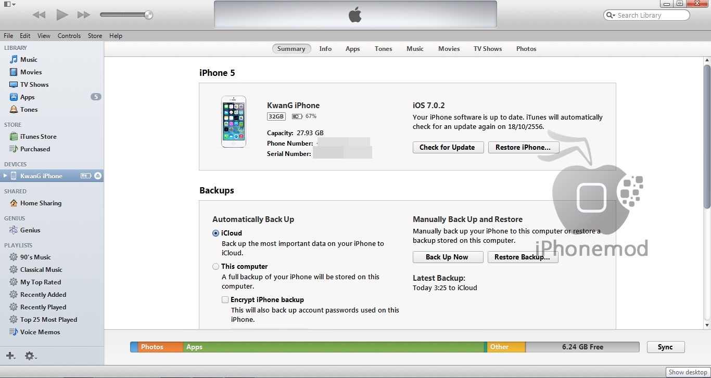The height and width of the screenshot is (378, 711).
Task: Select the iCloud backup radio button
Action: pos(215,233)
